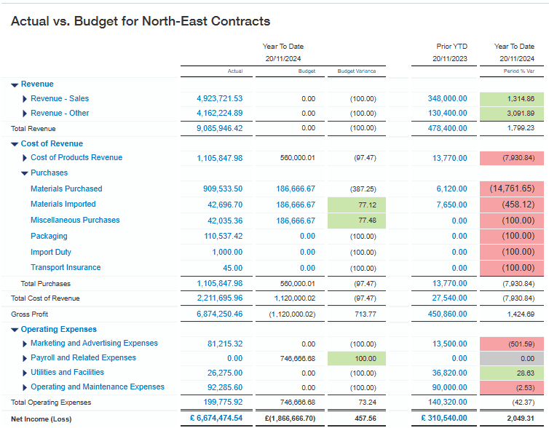Screen dimensions: 549x428
Task: Open the Materials Imported account link
Action: [63, 204]
